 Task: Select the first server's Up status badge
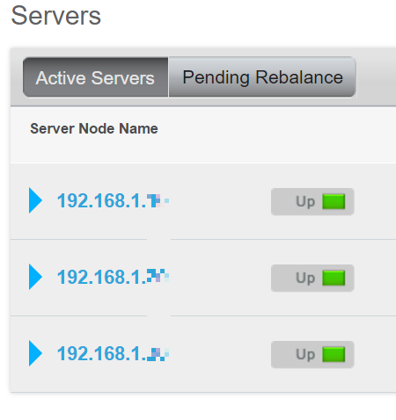tap(312, 201)
